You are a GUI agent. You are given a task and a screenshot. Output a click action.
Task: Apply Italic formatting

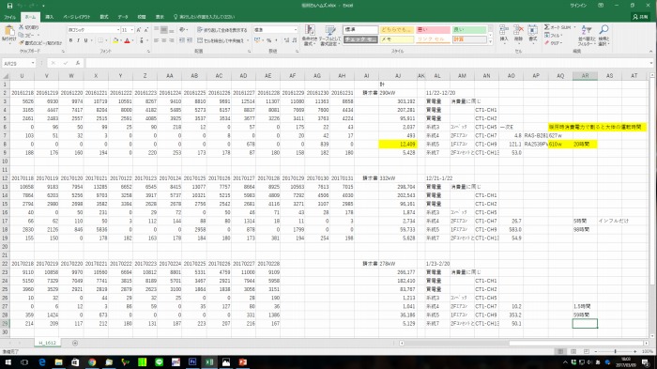point(78,40)
